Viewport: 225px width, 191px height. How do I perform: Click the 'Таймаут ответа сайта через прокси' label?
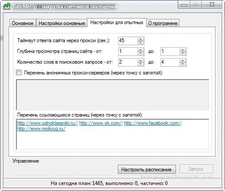click(x=64, y=40)
